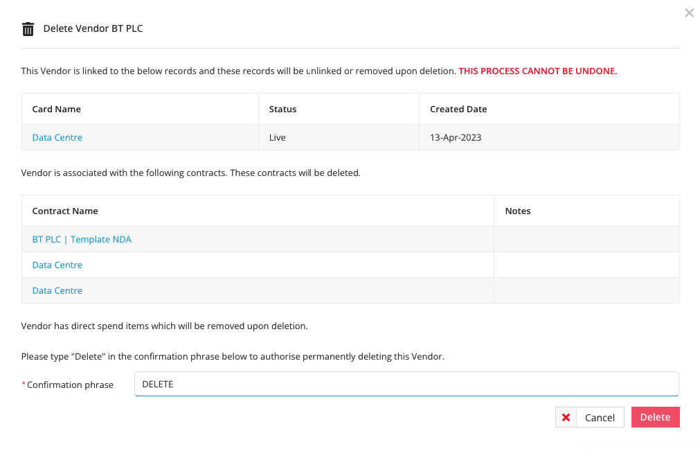Click the Live status cell in the card table
The image size is (700, 449).
coord(277,137)
